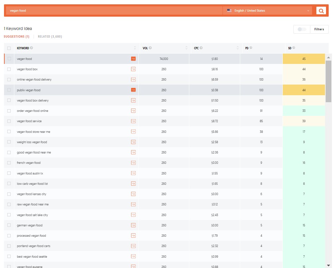The width and height of the screenshot is (334, 268).
Task: Click the Filters button
Action: (x=319, y=29)
